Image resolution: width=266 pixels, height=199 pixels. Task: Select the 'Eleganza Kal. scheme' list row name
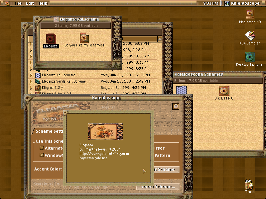59,75
